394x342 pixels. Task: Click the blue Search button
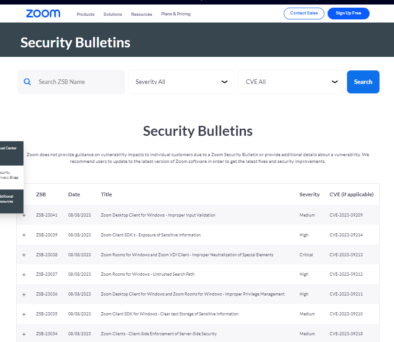click(363, 82)
